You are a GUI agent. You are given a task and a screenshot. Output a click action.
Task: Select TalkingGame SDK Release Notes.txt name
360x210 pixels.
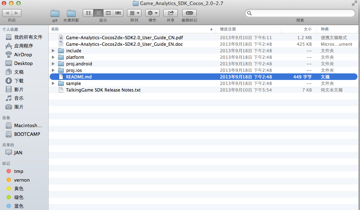pyautogui.click(x=103, y=90)
